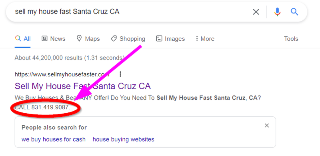The height and width of the screenshot is (156, 320).
Task: Click 'we buy houses for cash' suggestion
Action: (x=54, y=139)
